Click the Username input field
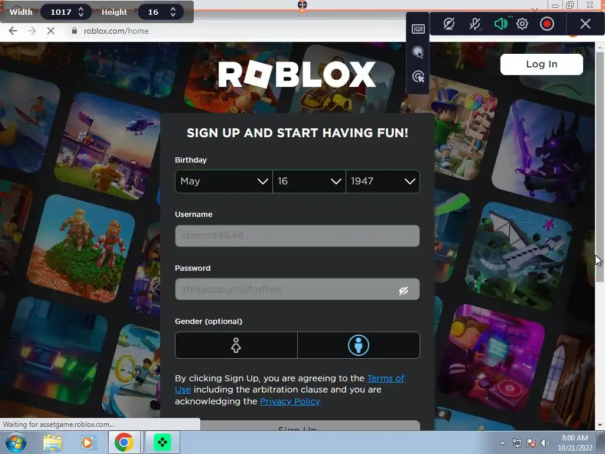The width and height of the screenshot is (605, 454). [x=297, y=235]
